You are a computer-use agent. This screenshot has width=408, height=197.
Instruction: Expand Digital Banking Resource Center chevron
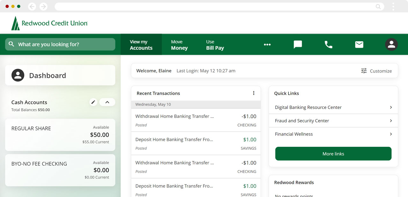pyautogui.click(x=391, y=107)
